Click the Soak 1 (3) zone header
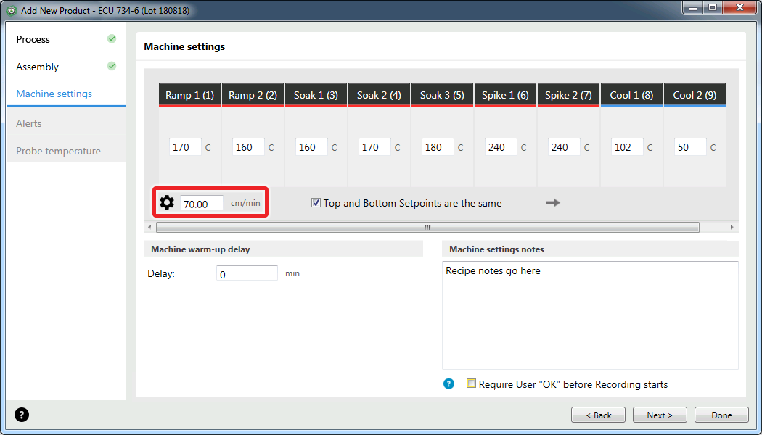This screenshot has width=762, height=435. coord(316,95)
